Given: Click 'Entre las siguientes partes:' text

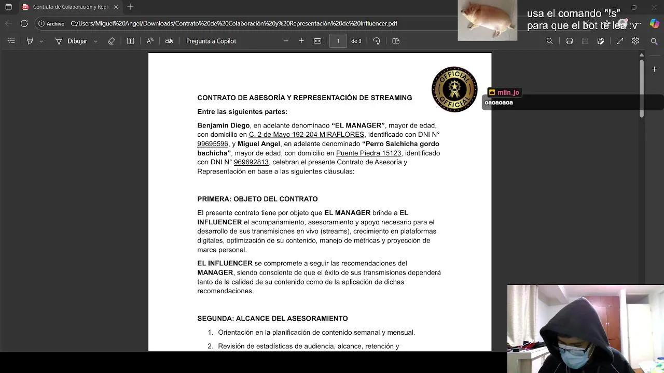Looking at the screenshot, I should pyautogui.click(x=242, y=112).
